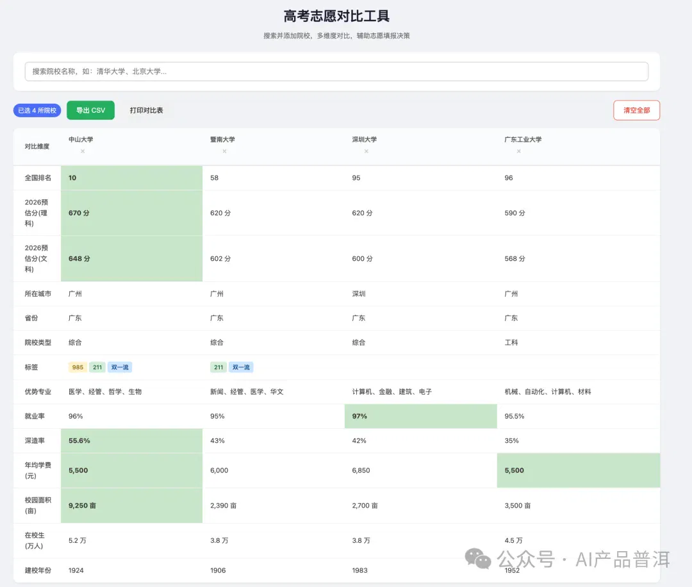Click the 深圳 city cell
The image size is (692, 587).
[x=420, y=294]
